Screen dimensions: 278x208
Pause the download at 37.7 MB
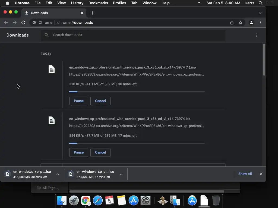78,152
